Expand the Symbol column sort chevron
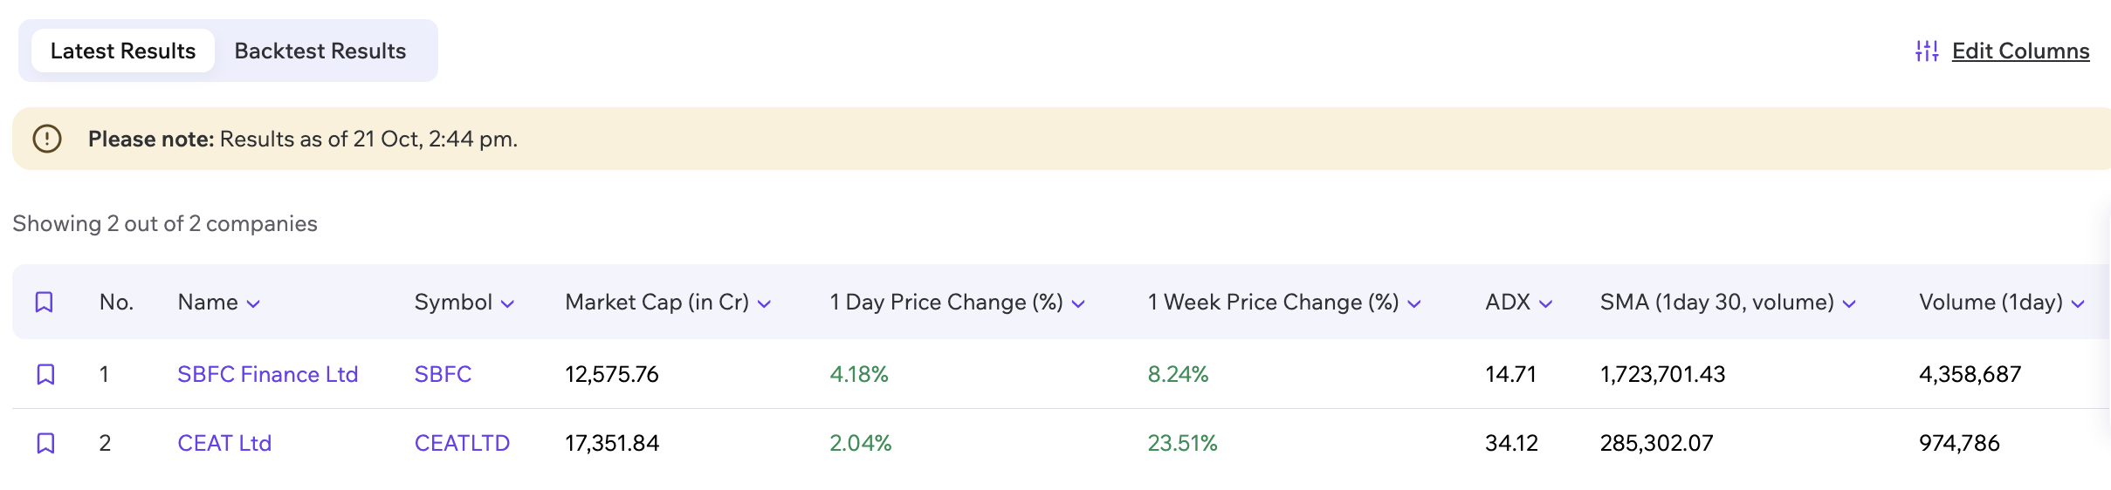Image resolution: width=2111 pixels, height=490 pixels. (507, 304)
